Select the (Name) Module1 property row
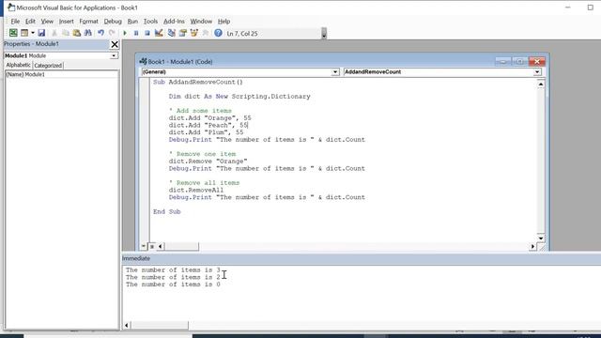Image resolution: width=601 pixels, height=338 pixels. [x=61, y=74]
